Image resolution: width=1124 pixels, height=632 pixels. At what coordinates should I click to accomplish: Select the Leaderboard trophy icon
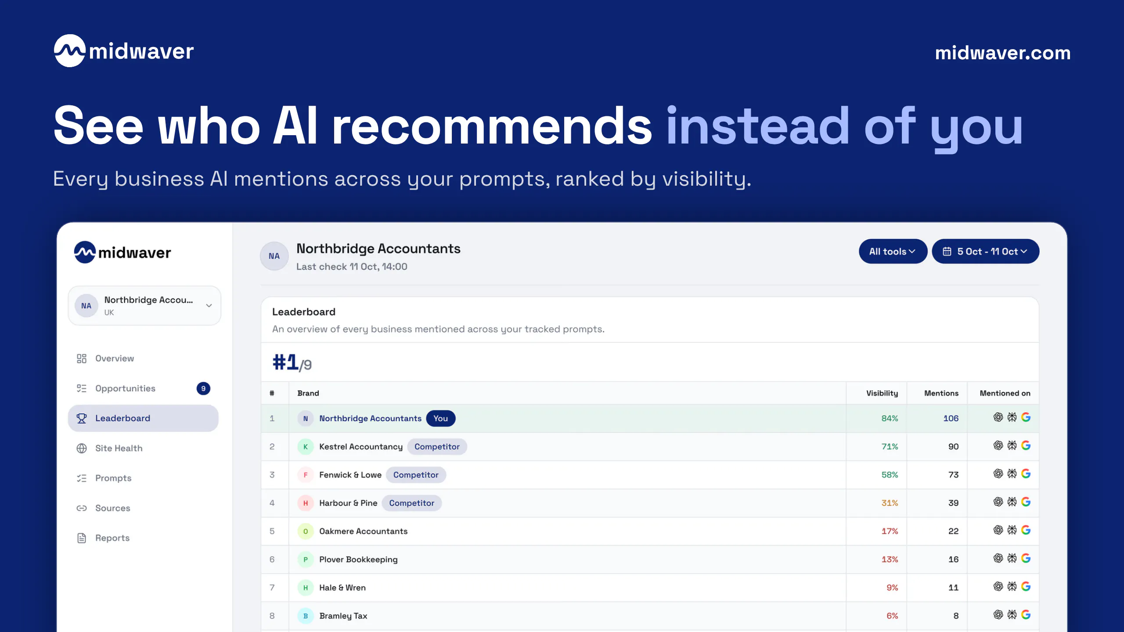click(x=82, y=418)
